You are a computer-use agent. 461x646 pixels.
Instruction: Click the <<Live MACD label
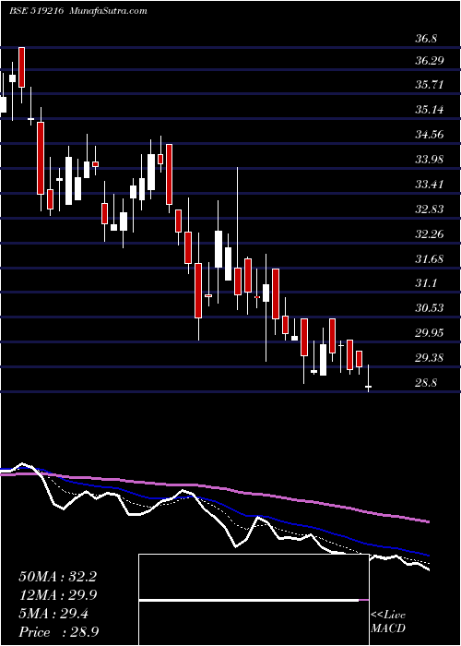click(388, 622)
